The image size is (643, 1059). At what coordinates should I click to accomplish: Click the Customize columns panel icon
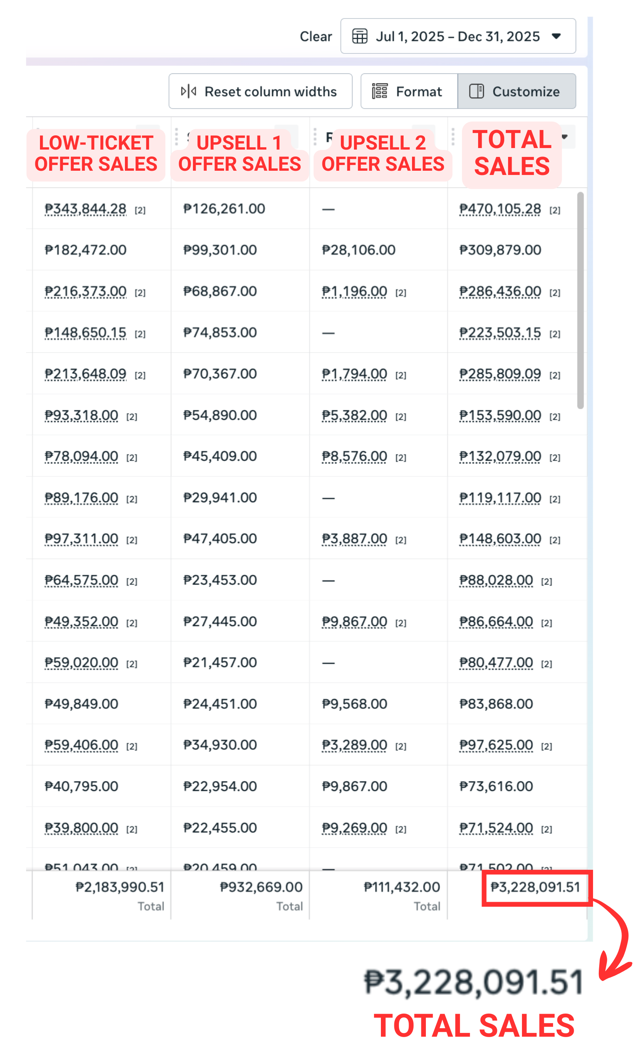pos(476,91)
